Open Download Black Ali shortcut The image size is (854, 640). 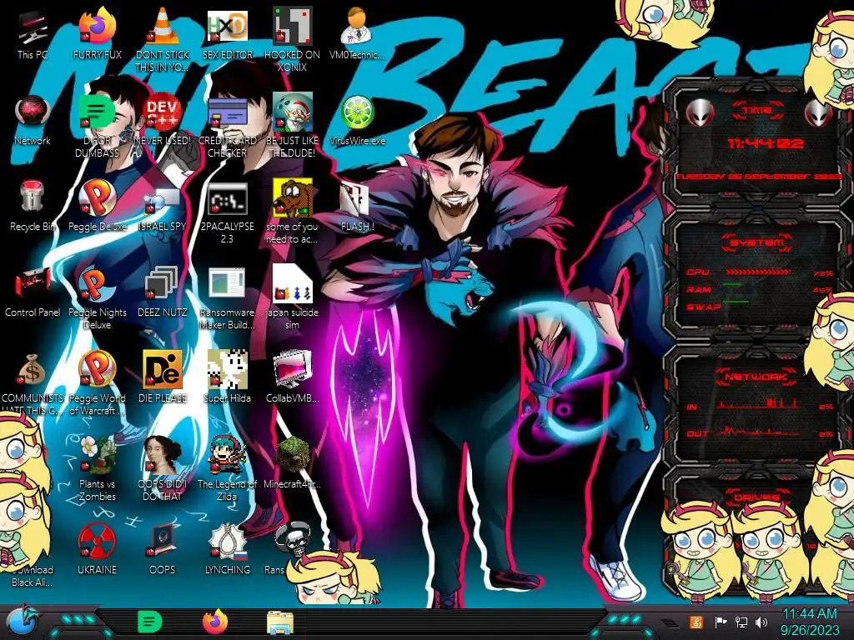(32, 576)
